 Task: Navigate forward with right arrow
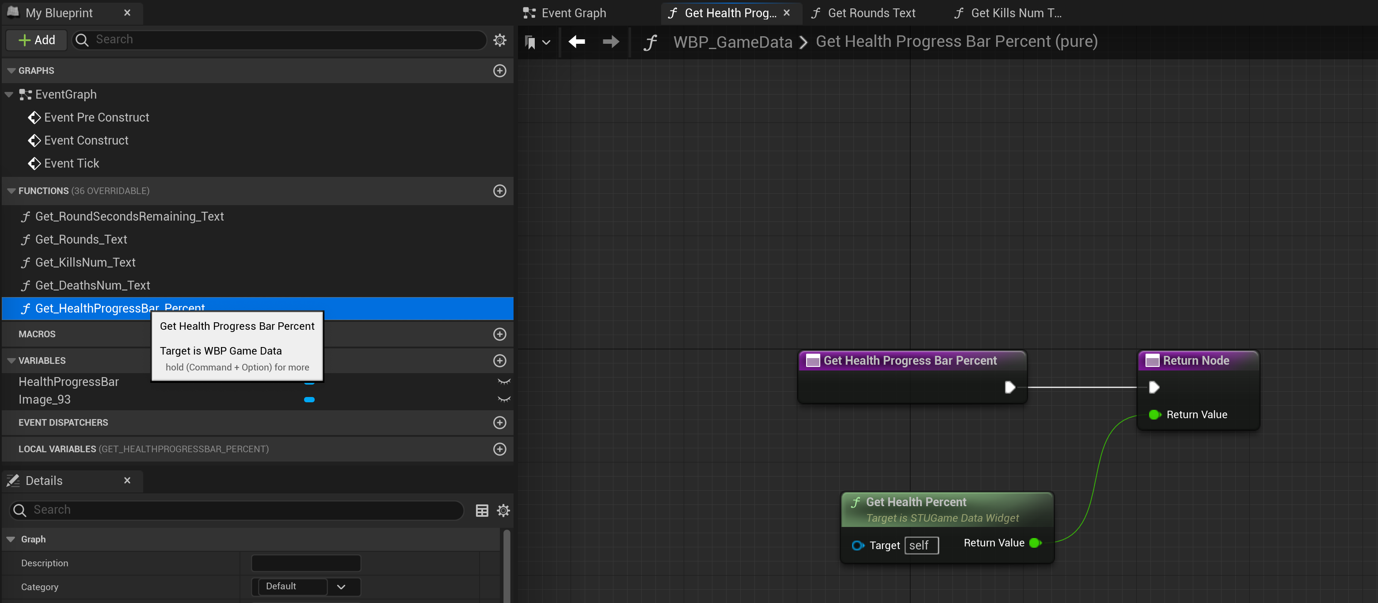click(611, 42)
